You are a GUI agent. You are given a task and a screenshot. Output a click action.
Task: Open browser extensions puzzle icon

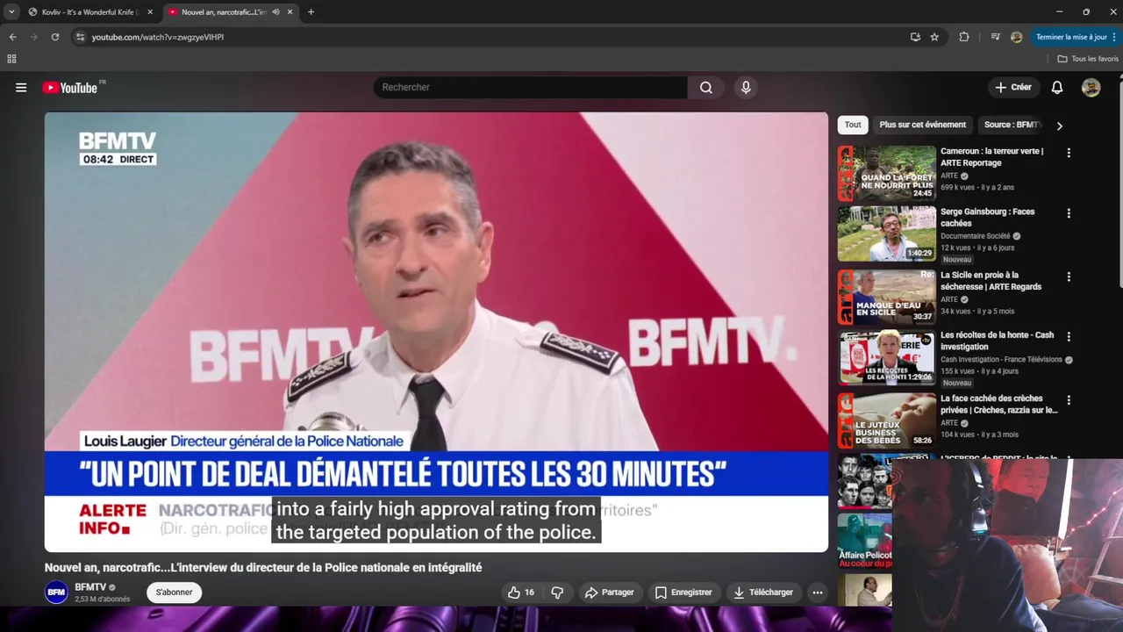pyautogui.click(x=964, y=37)
